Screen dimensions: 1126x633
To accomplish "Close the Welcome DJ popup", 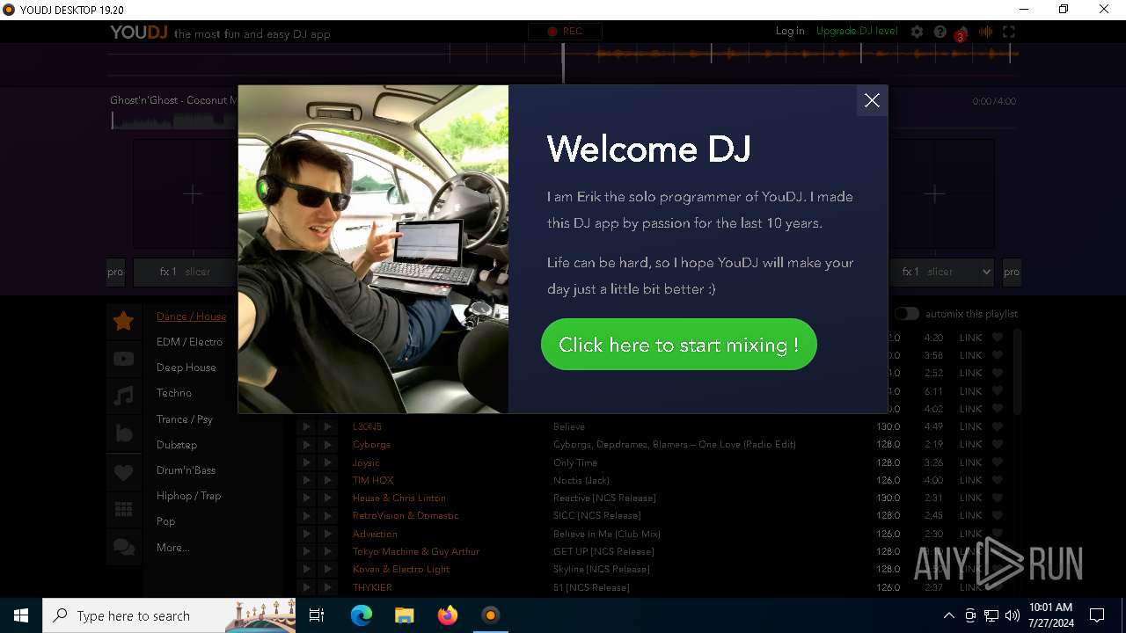I will pyautogui.click(x=872, y=100).
